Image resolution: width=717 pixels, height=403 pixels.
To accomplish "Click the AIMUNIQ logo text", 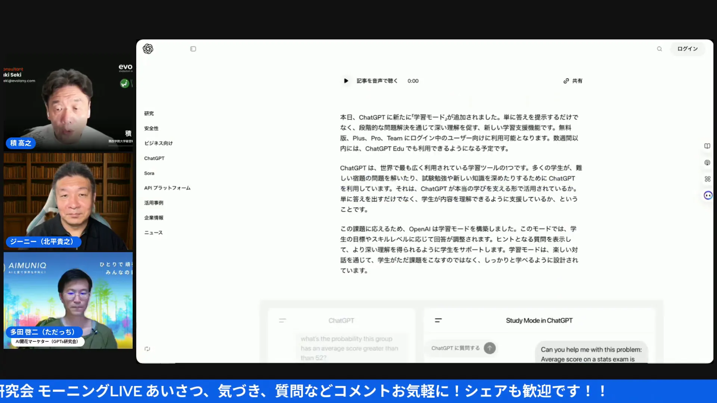I will point(27,266).
